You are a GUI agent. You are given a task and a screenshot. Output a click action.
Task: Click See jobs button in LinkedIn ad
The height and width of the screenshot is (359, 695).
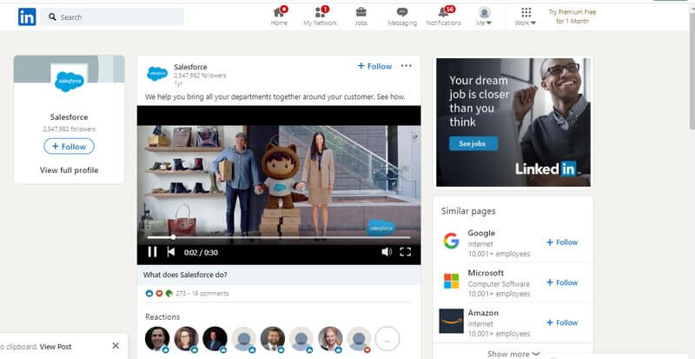(x=473, y=143)
